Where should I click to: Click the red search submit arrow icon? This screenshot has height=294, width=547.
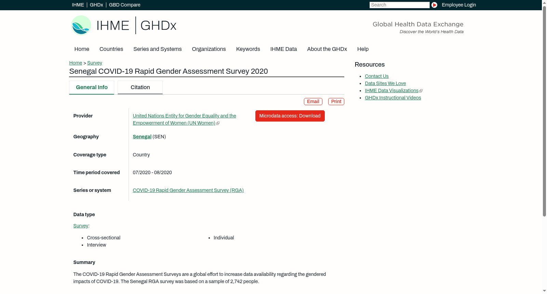pyautogui.click(x=434, y=5)
